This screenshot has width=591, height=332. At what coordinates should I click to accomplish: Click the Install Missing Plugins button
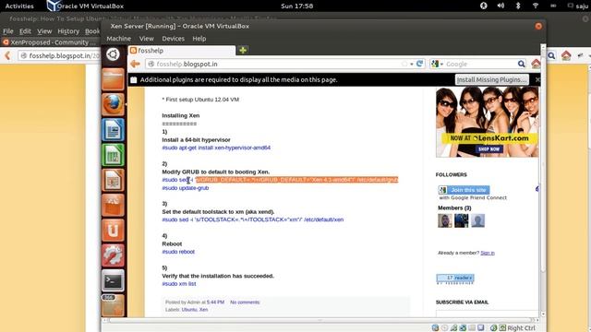pos(492,79)
